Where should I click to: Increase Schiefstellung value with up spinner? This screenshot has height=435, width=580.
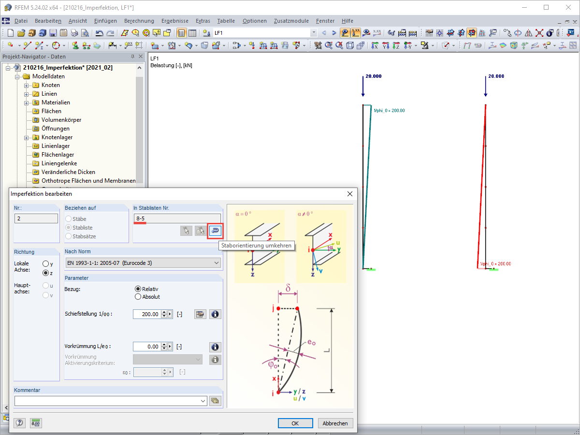pyautogui.click(x=164, y=312)
